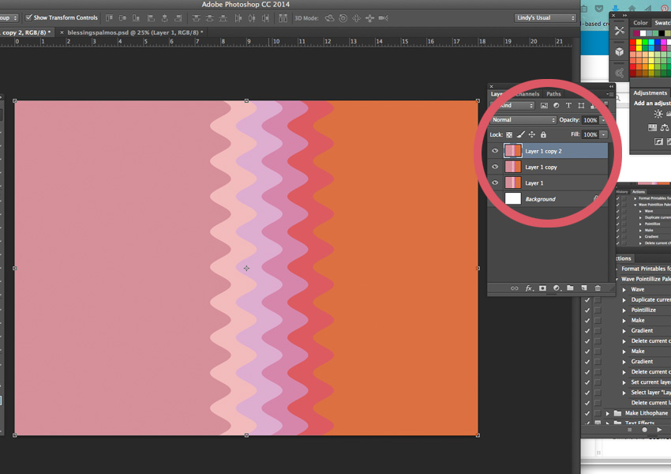
Task: Enable Lock transparent pixels in Layers panel
Action: pos(510,134)
